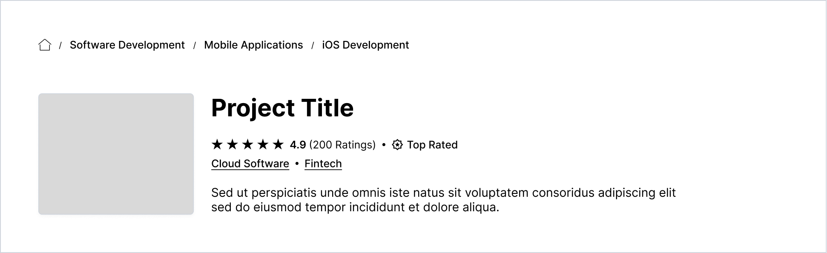Viewport: 827px width, 253px height.
Task: Click the slash separator after the home icon
Action: tap(60, 45)
